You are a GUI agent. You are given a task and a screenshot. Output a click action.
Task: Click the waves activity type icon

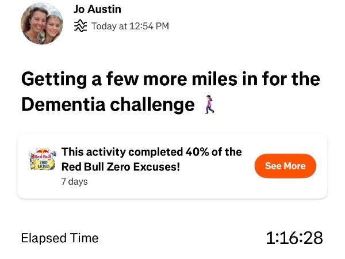point(80,26)
